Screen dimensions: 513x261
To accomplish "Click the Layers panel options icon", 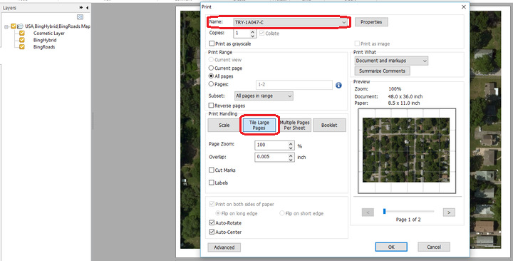I will click(80, 17).
